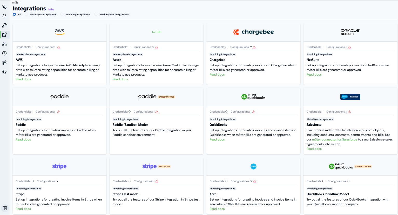
Task: Click the warning icon on the Chargebee card
Action: click(254, 47)
